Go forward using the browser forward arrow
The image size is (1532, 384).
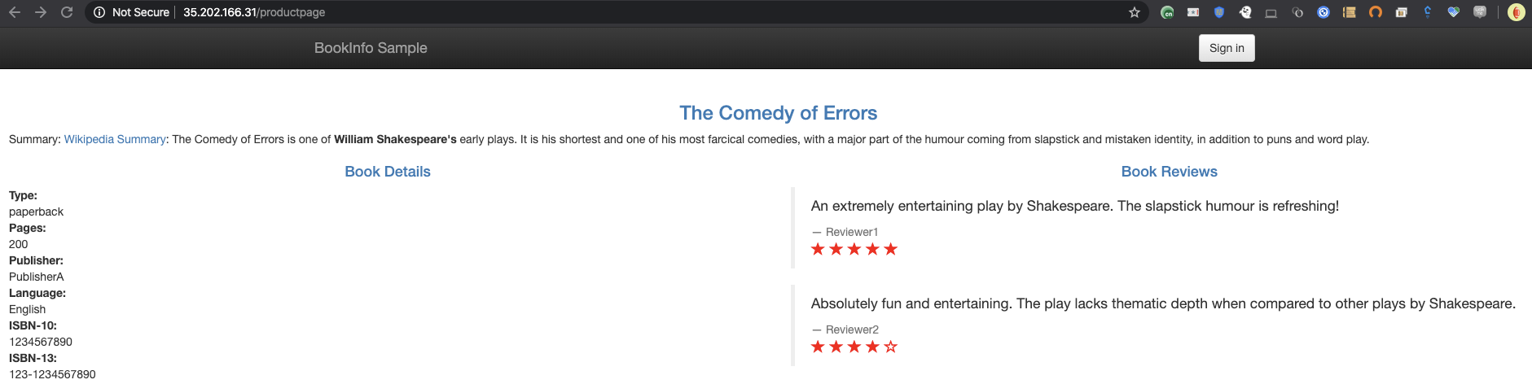point(41,12)
